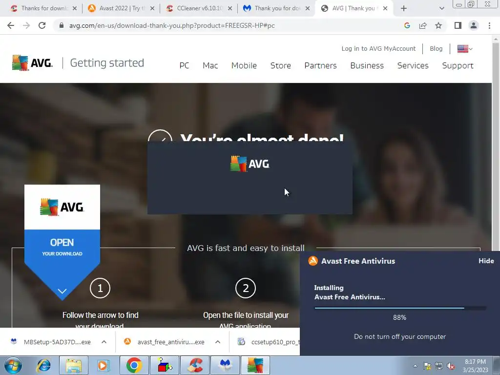Open the Support menu item
The width and height of the screenshot is (500, 375).
click(458, 66)
